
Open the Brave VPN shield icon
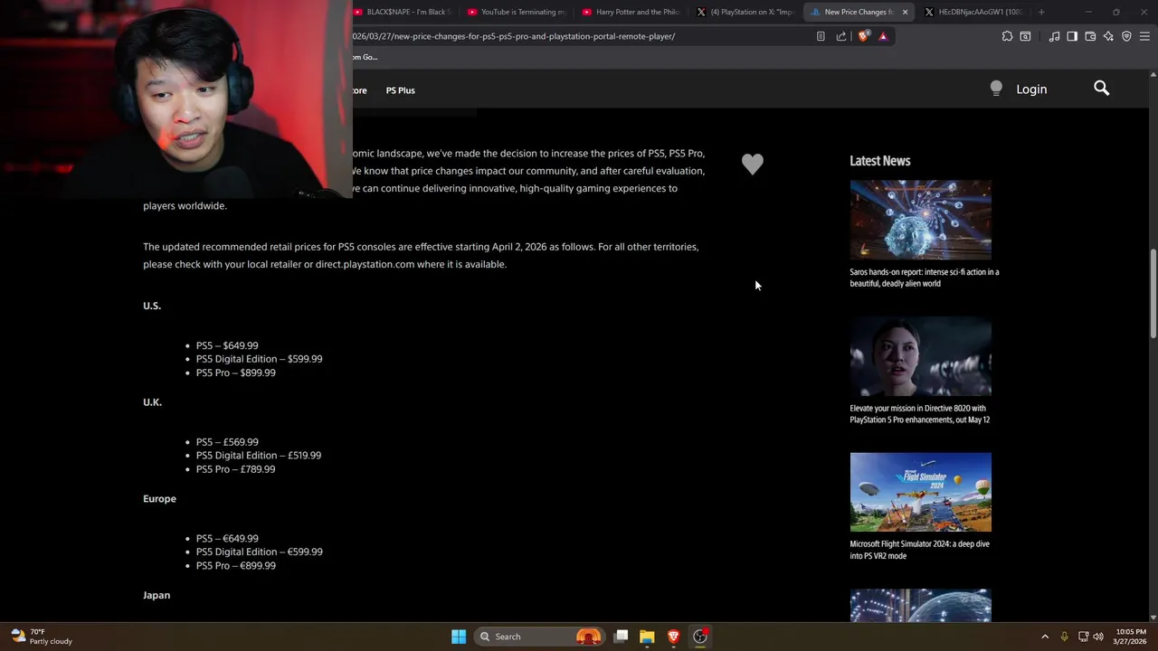click(x=1126, y=36)
